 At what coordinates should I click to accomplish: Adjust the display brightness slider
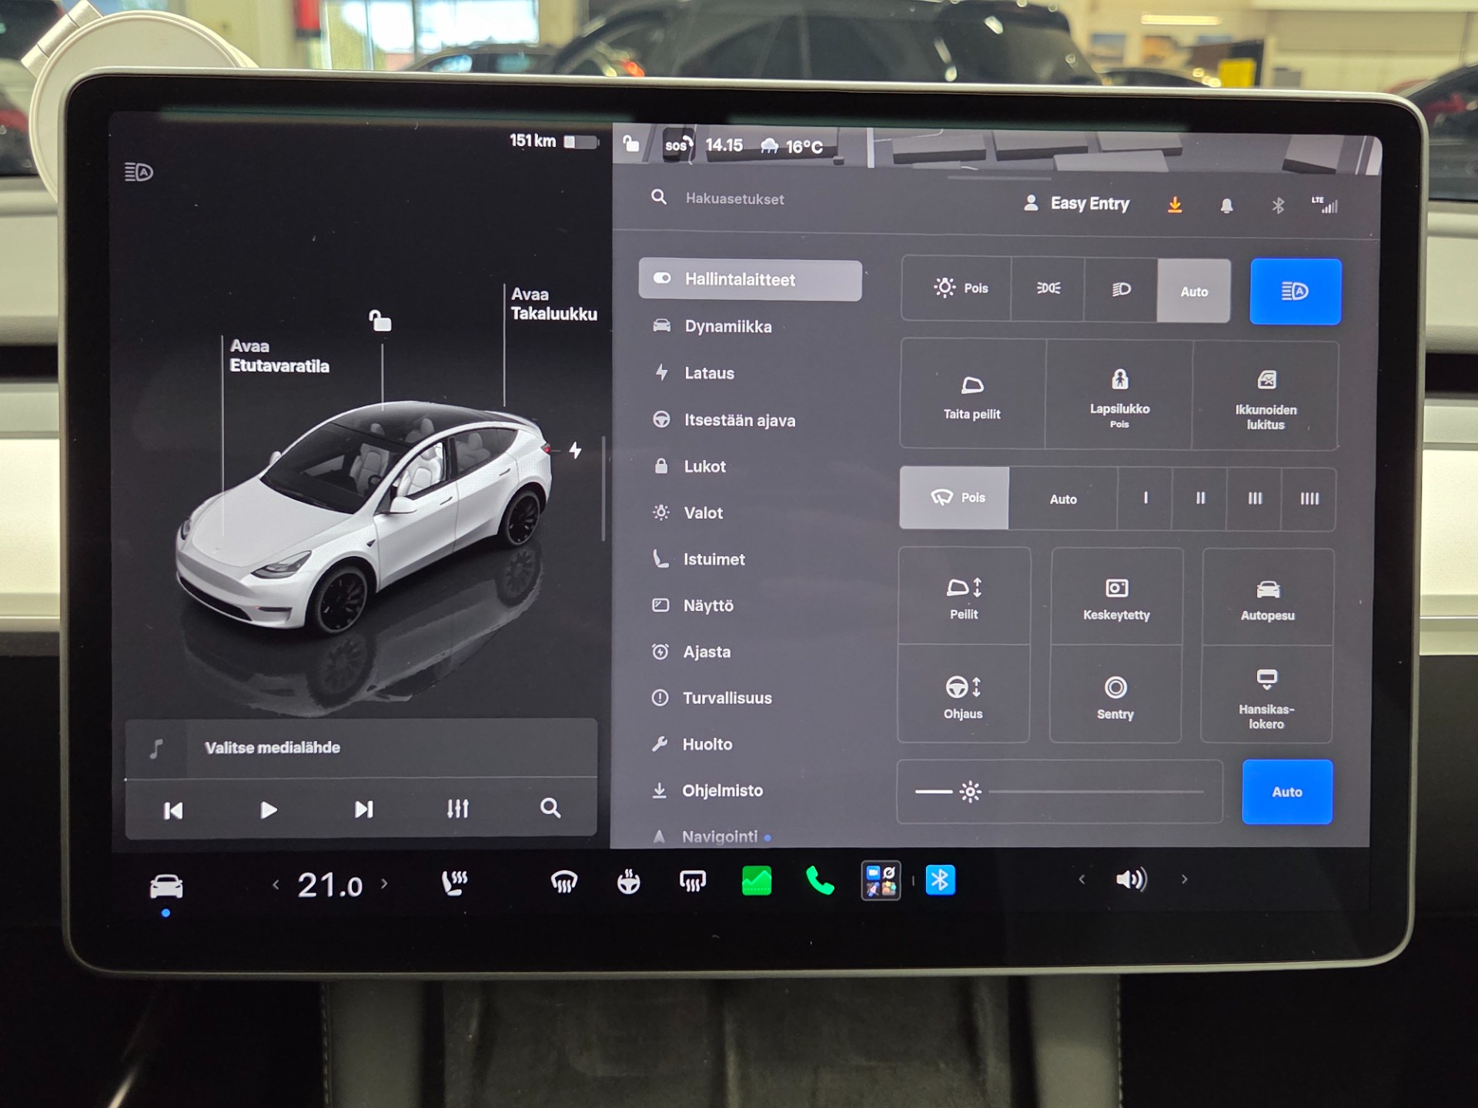1059,791
